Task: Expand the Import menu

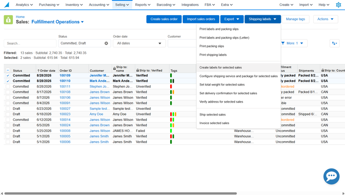Action: coord(305,5)
